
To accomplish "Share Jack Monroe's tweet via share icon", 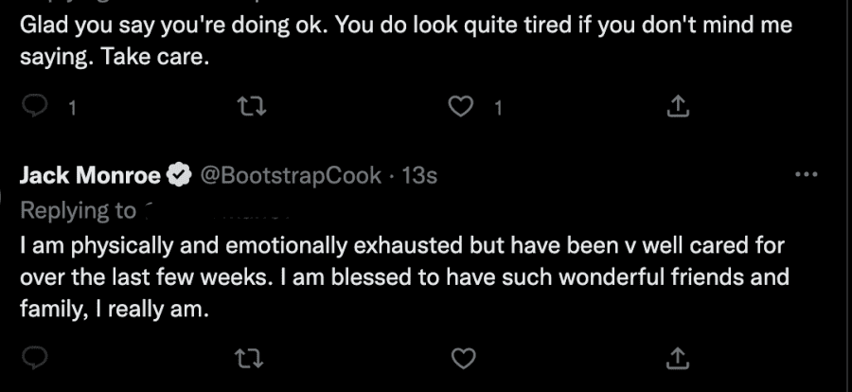I will pyautogui.click(x=678, y=358).
